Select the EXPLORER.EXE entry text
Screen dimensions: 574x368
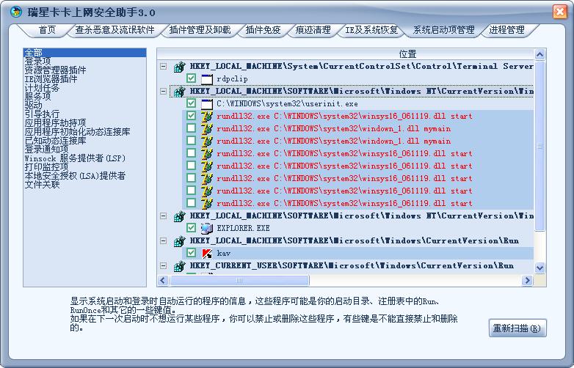point(243,229)
